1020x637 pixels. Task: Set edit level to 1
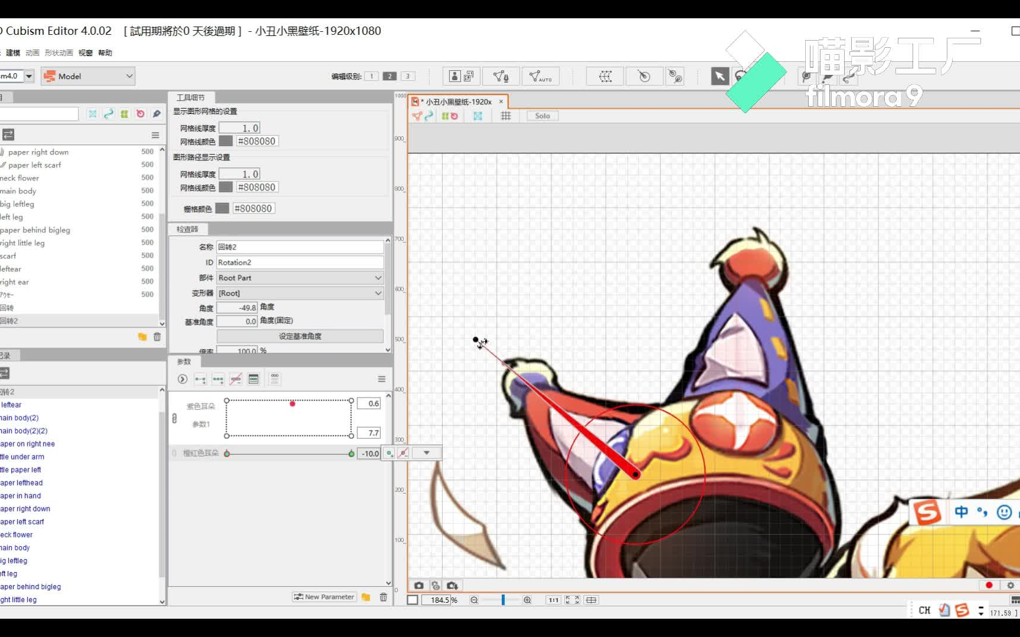pos(371,76)
